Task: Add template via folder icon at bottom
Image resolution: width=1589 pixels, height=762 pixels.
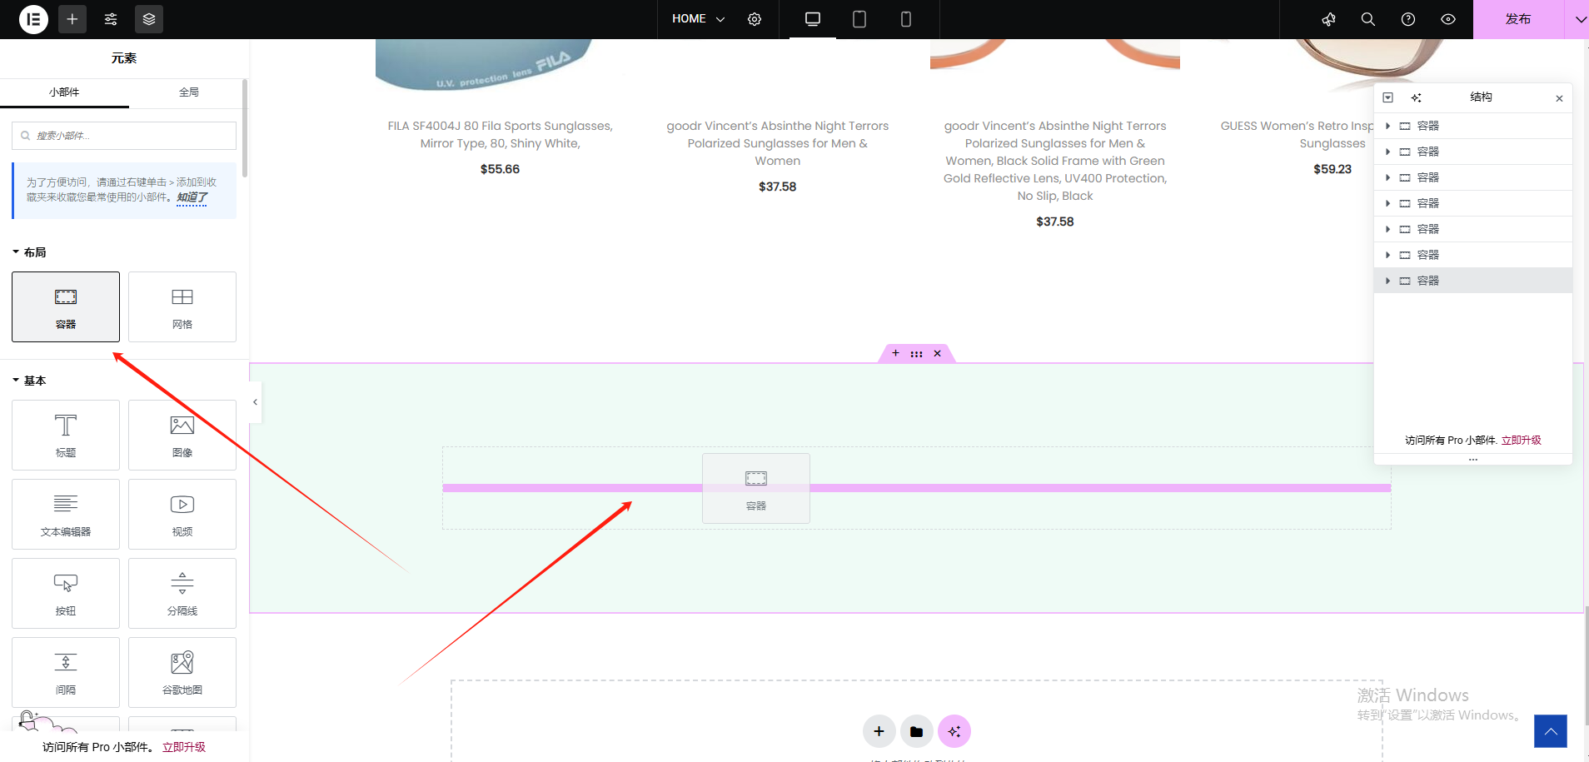Action: (916, 731)
